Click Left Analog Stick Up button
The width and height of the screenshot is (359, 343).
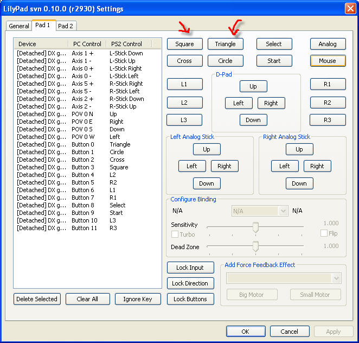(207, 149)
